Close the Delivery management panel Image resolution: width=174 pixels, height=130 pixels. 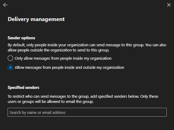[169, 5]
